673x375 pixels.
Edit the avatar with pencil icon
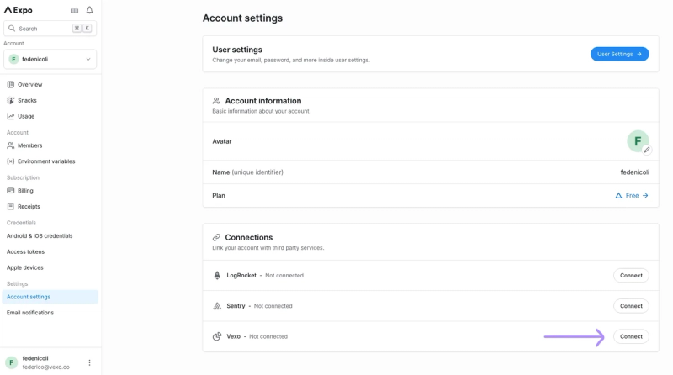[x=646, y=150]
